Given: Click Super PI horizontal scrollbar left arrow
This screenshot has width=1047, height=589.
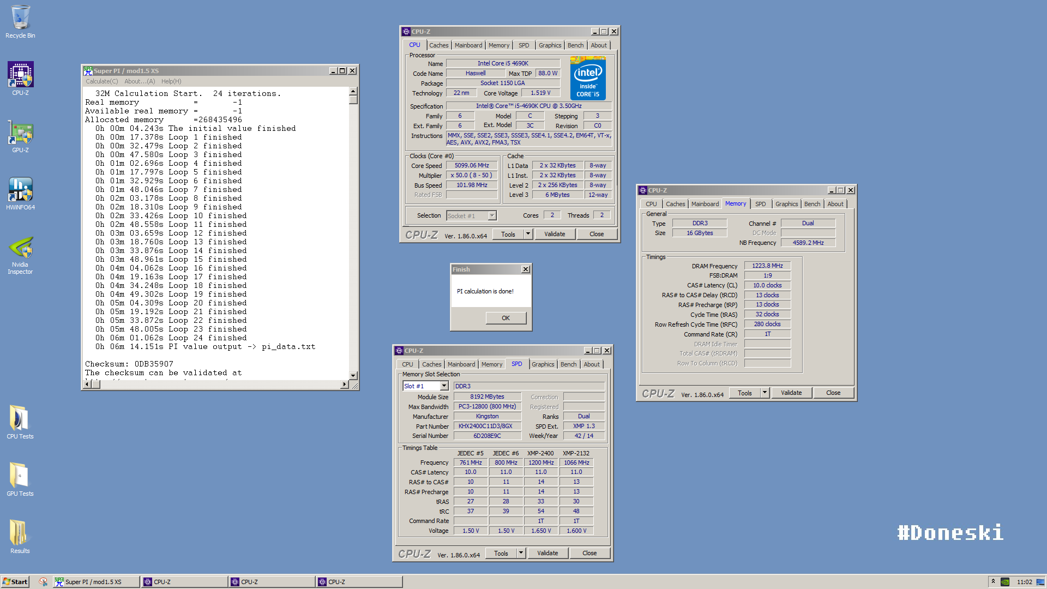Looking at the screenshot, I should click(x=87, y=384).
